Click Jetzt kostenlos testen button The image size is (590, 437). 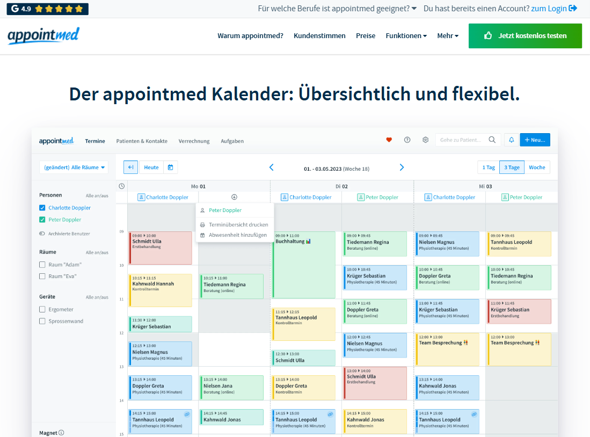525,36
